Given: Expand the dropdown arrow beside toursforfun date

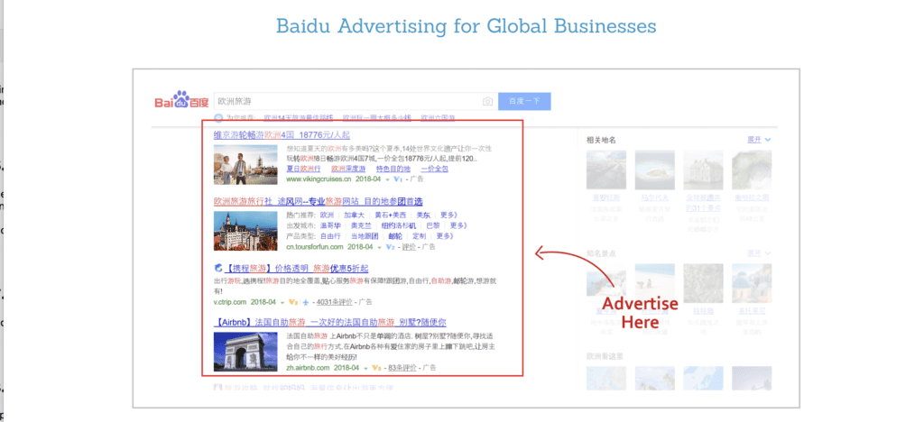Looking at the screenshot, I should click(380, 247).
